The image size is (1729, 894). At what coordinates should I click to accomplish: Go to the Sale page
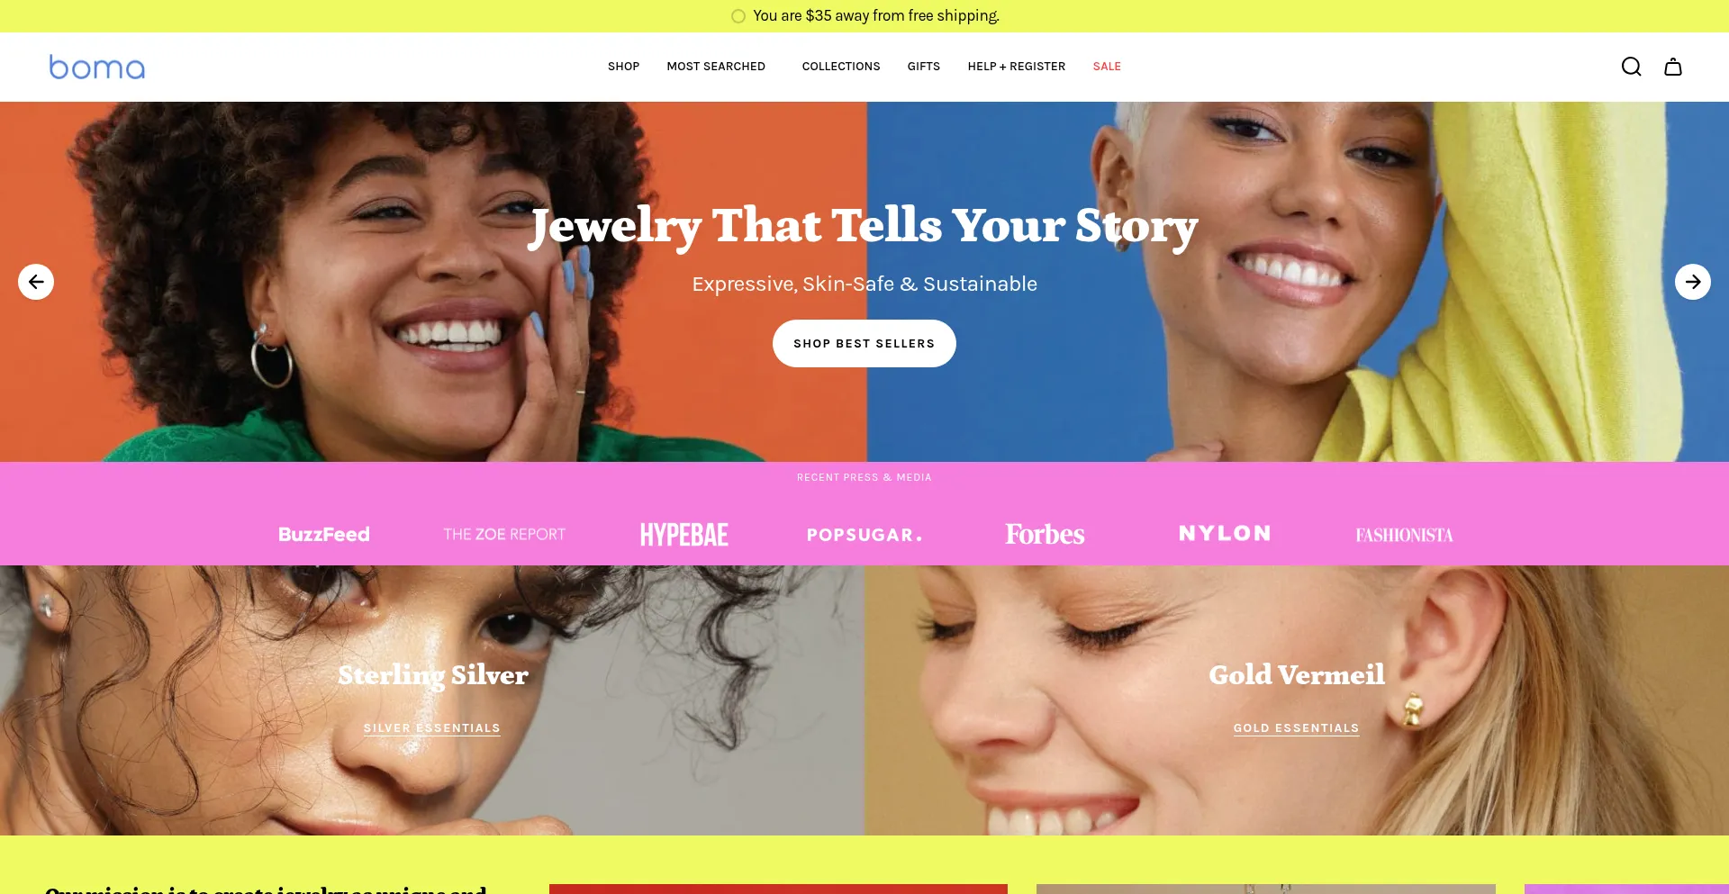pyautogui.click(x=1107, y=67)
